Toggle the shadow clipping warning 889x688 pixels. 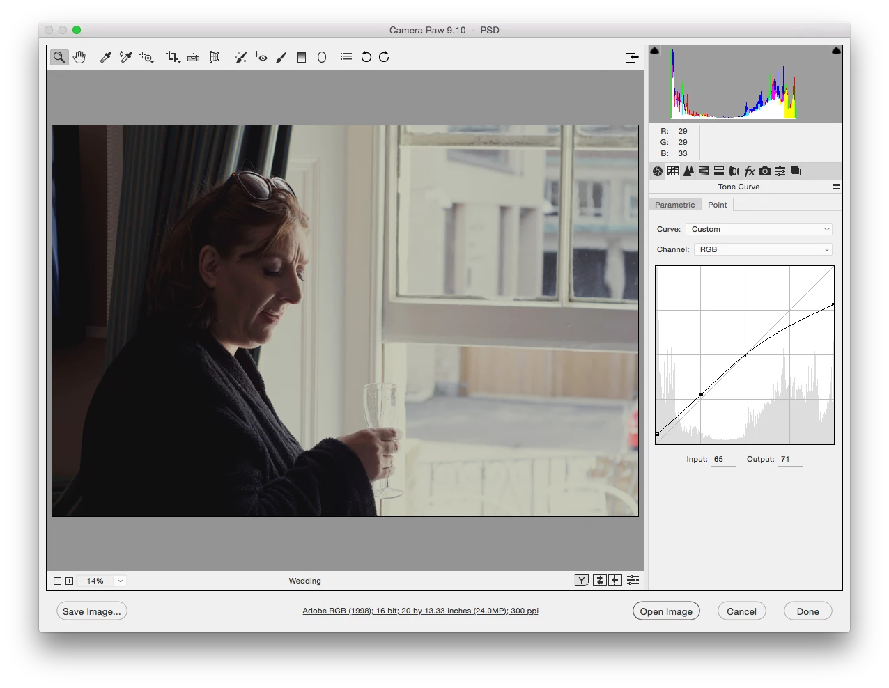point(655,51)
